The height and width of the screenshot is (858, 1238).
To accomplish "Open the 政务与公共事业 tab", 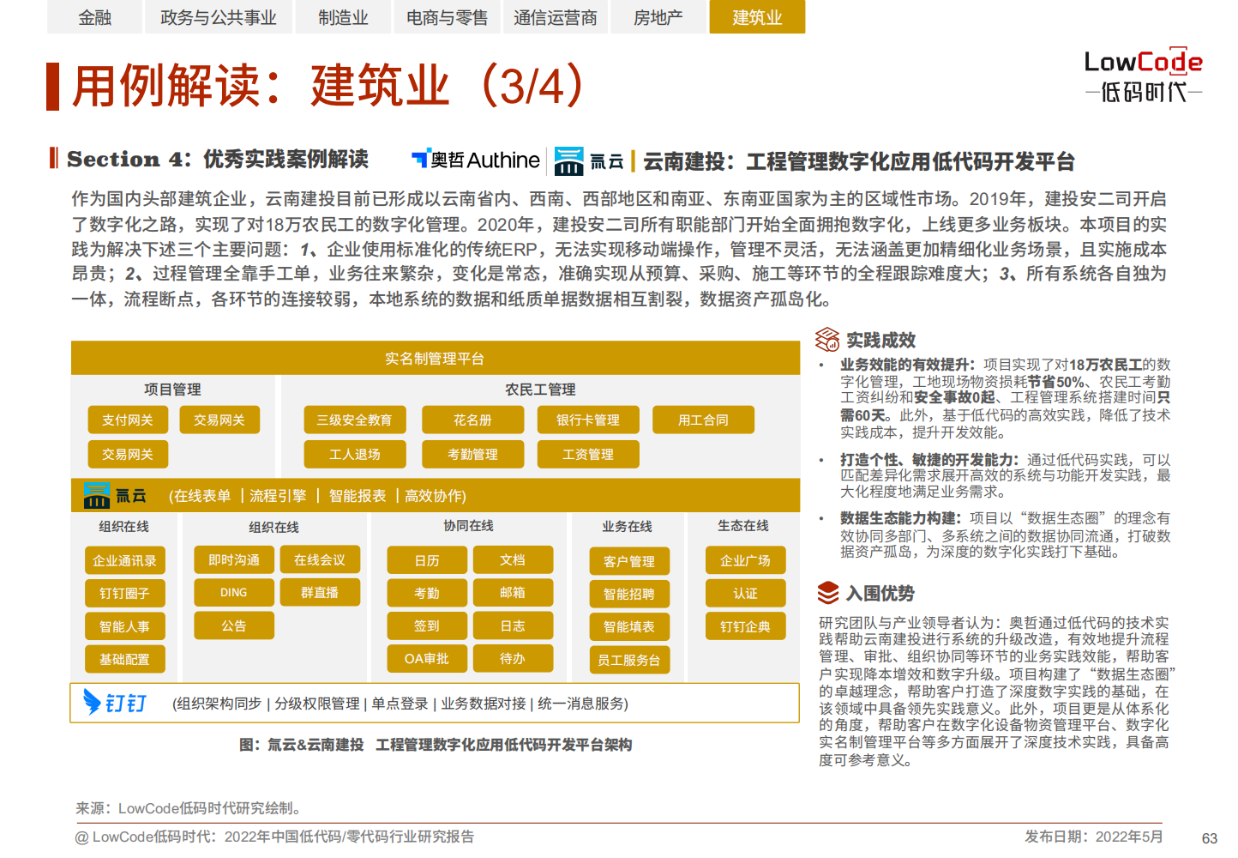I will 219,17.
